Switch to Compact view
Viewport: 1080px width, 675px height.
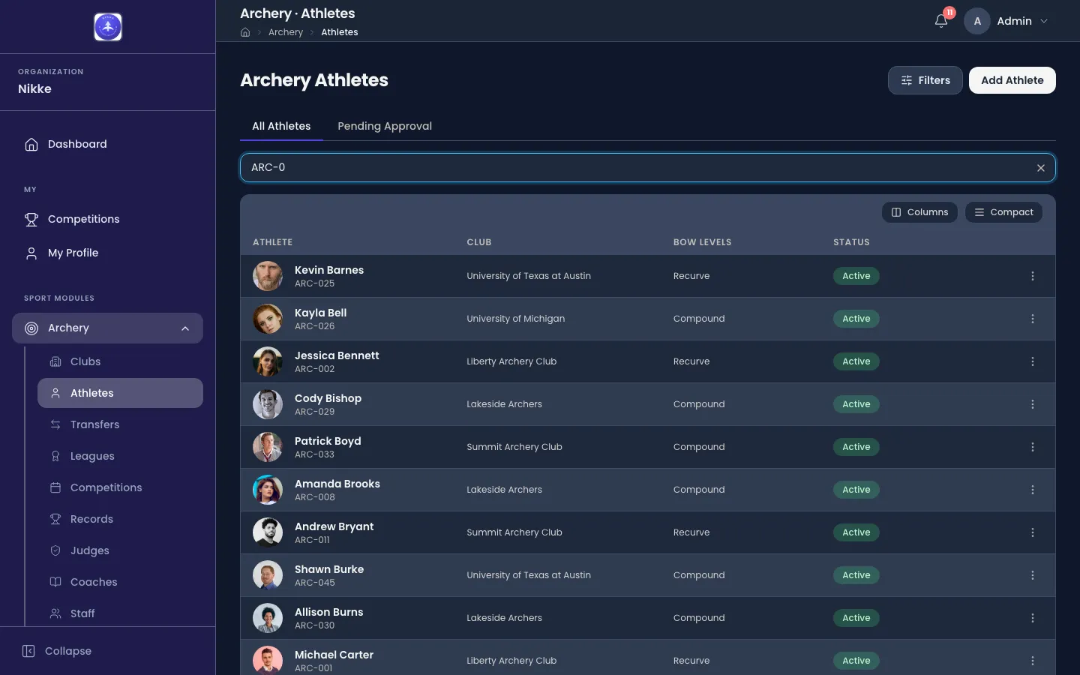coord(1003,212)
